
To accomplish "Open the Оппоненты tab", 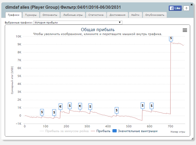I will click(x=50, y=15).
